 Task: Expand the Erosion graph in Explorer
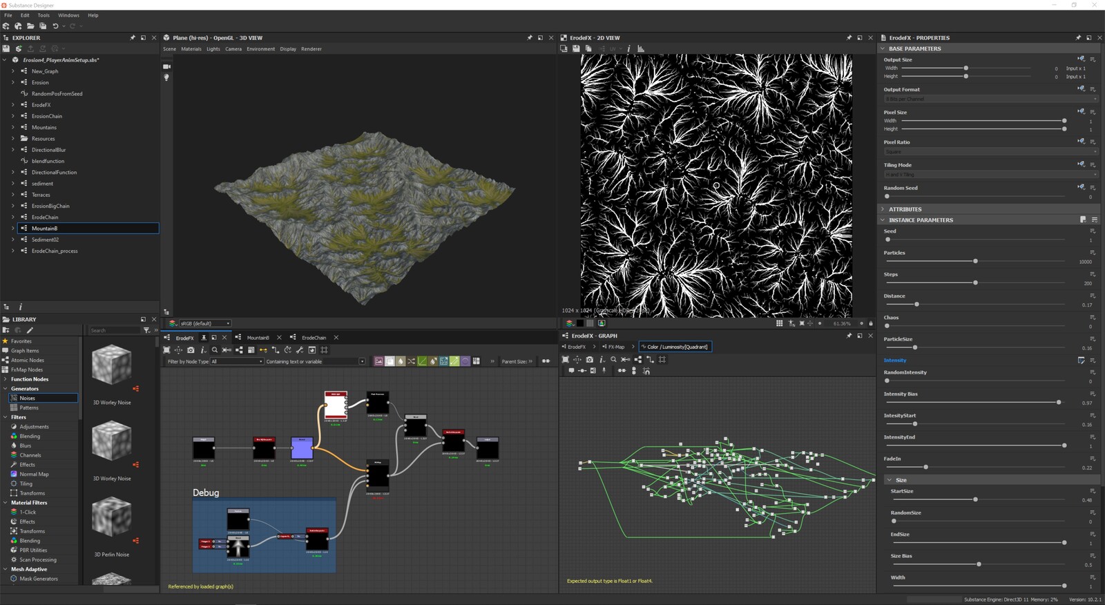pos(12,82)
